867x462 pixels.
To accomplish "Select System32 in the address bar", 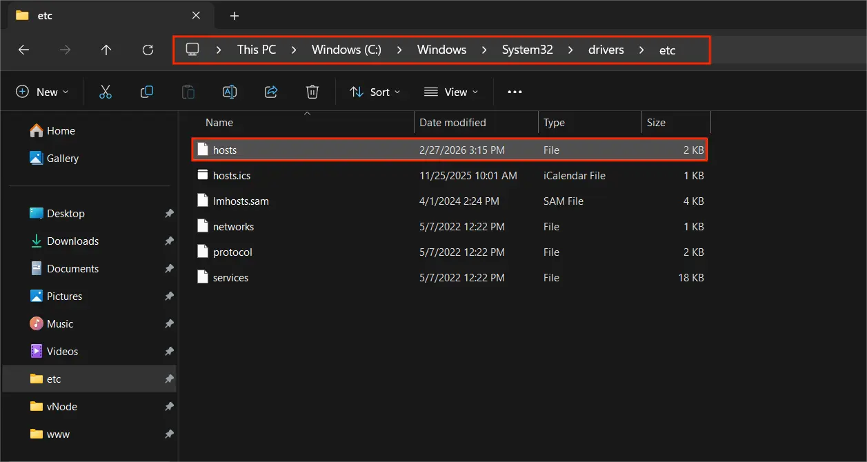I will pos(527,50).
